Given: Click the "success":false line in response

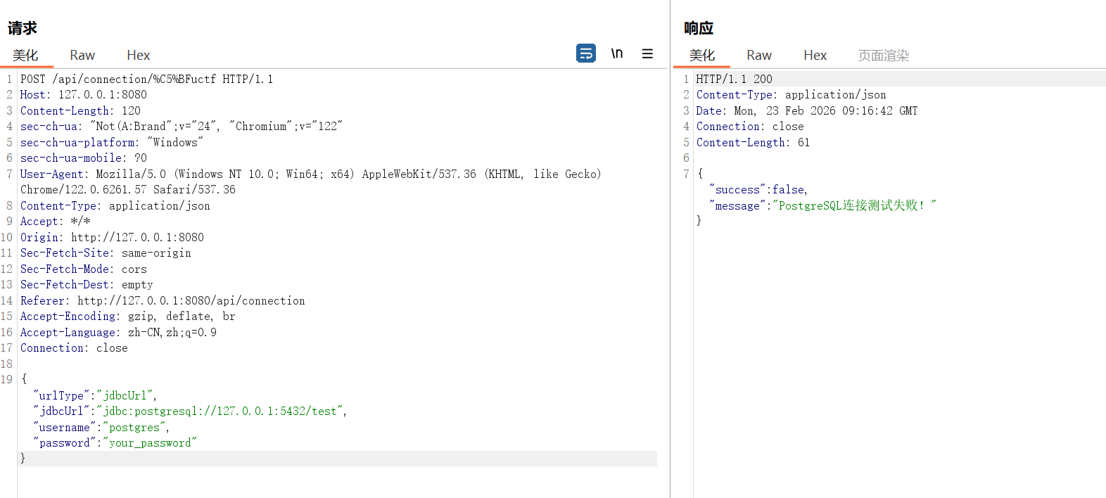Looking at the screenshot, I should click(758, 190).
